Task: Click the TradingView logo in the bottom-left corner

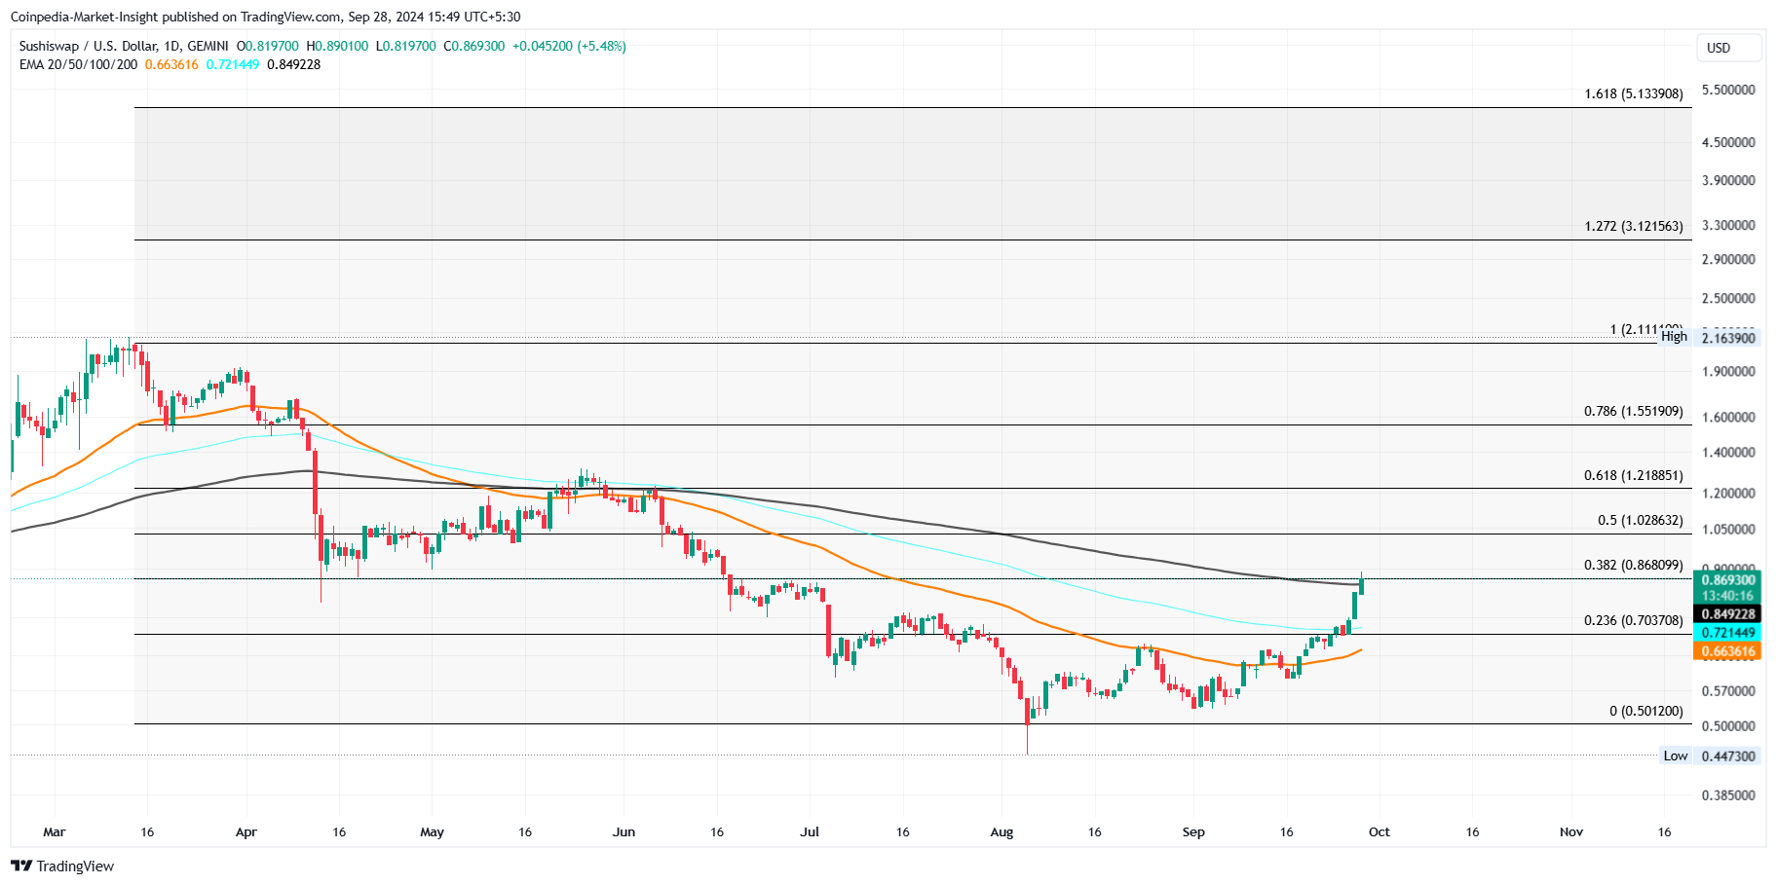Action: [64, 866]
